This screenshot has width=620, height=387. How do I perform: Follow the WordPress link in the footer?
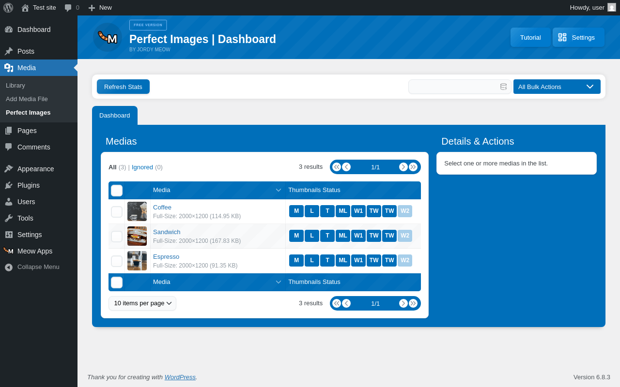tap(180, 377)
